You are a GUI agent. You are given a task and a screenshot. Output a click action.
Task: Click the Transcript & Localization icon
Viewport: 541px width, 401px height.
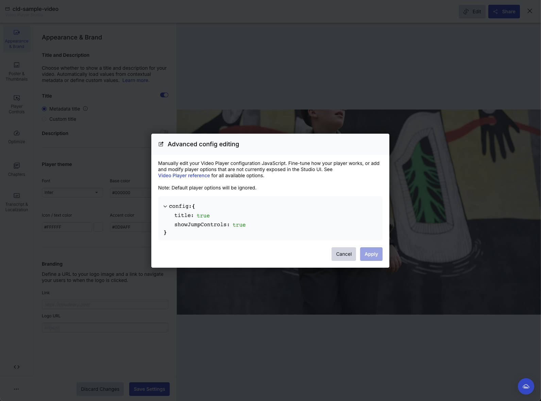click(x=17, y=196)
